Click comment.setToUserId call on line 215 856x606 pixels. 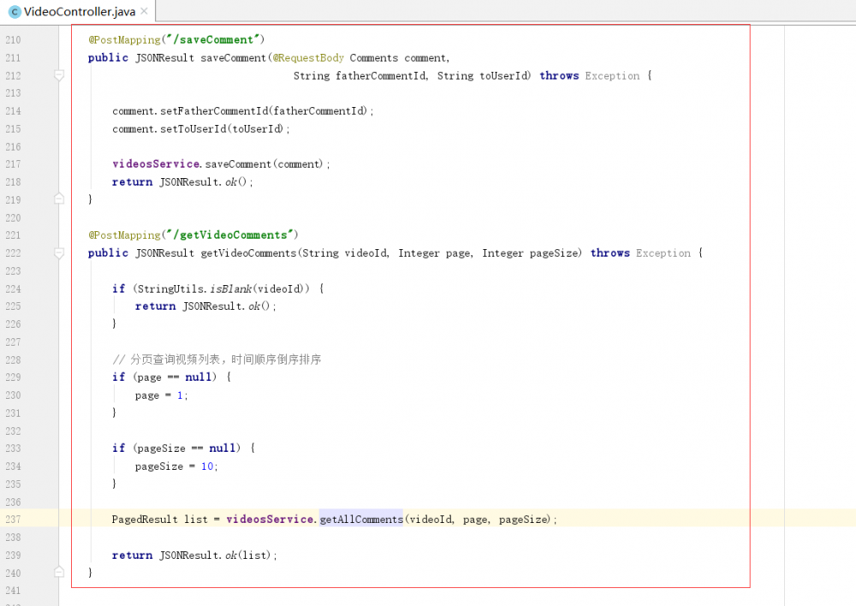tap(201, 129)
